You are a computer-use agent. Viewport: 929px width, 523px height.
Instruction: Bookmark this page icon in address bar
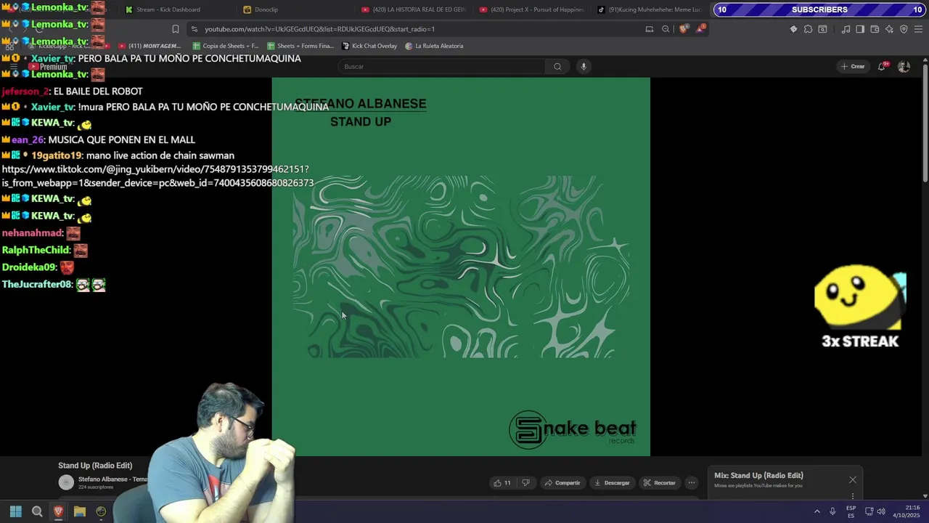coord(175,29)
